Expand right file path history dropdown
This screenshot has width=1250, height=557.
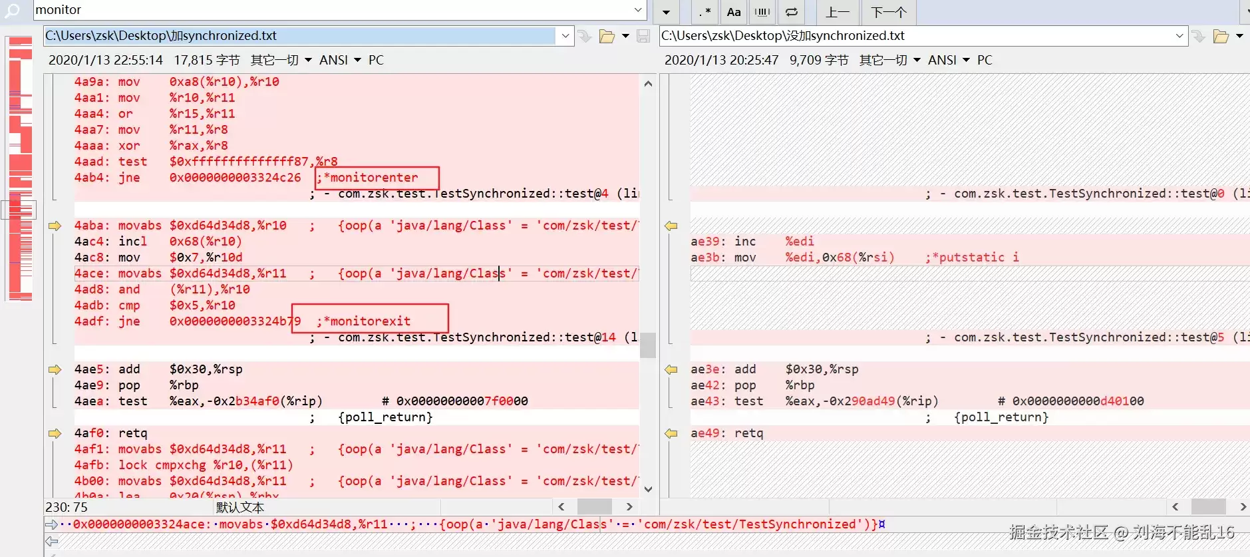(x=1179, y=36)
